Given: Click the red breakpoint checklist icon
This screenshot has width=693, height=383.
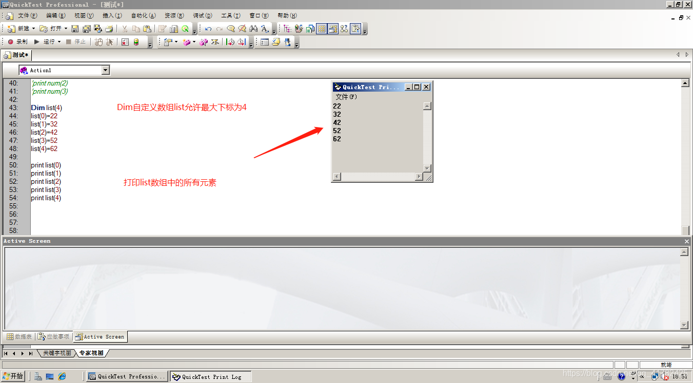Looking at the screenshot, I should (x=125, y=42).
